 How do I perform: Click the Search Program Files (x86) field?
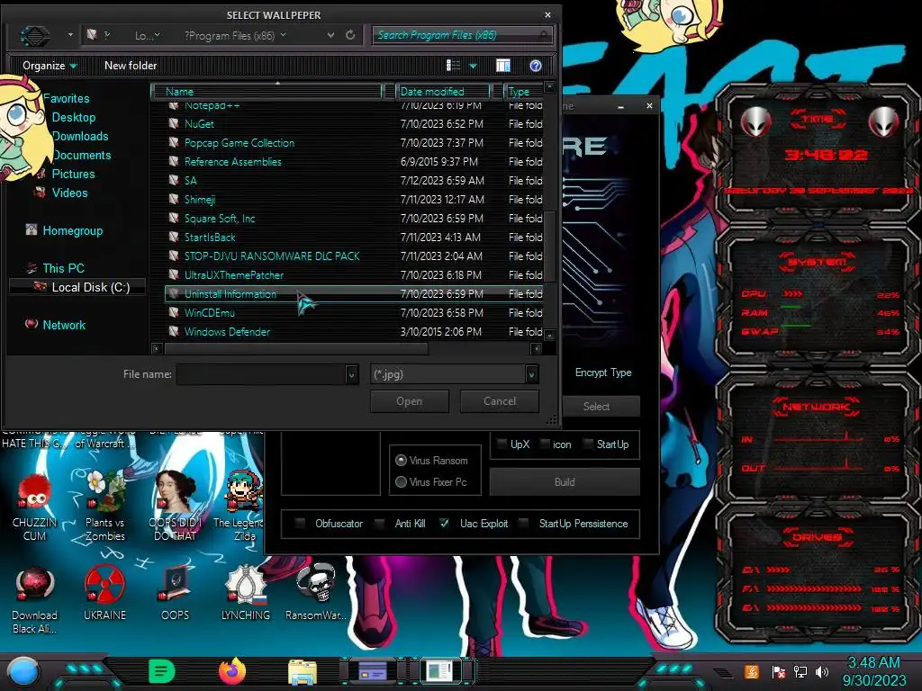pos(462,35)
